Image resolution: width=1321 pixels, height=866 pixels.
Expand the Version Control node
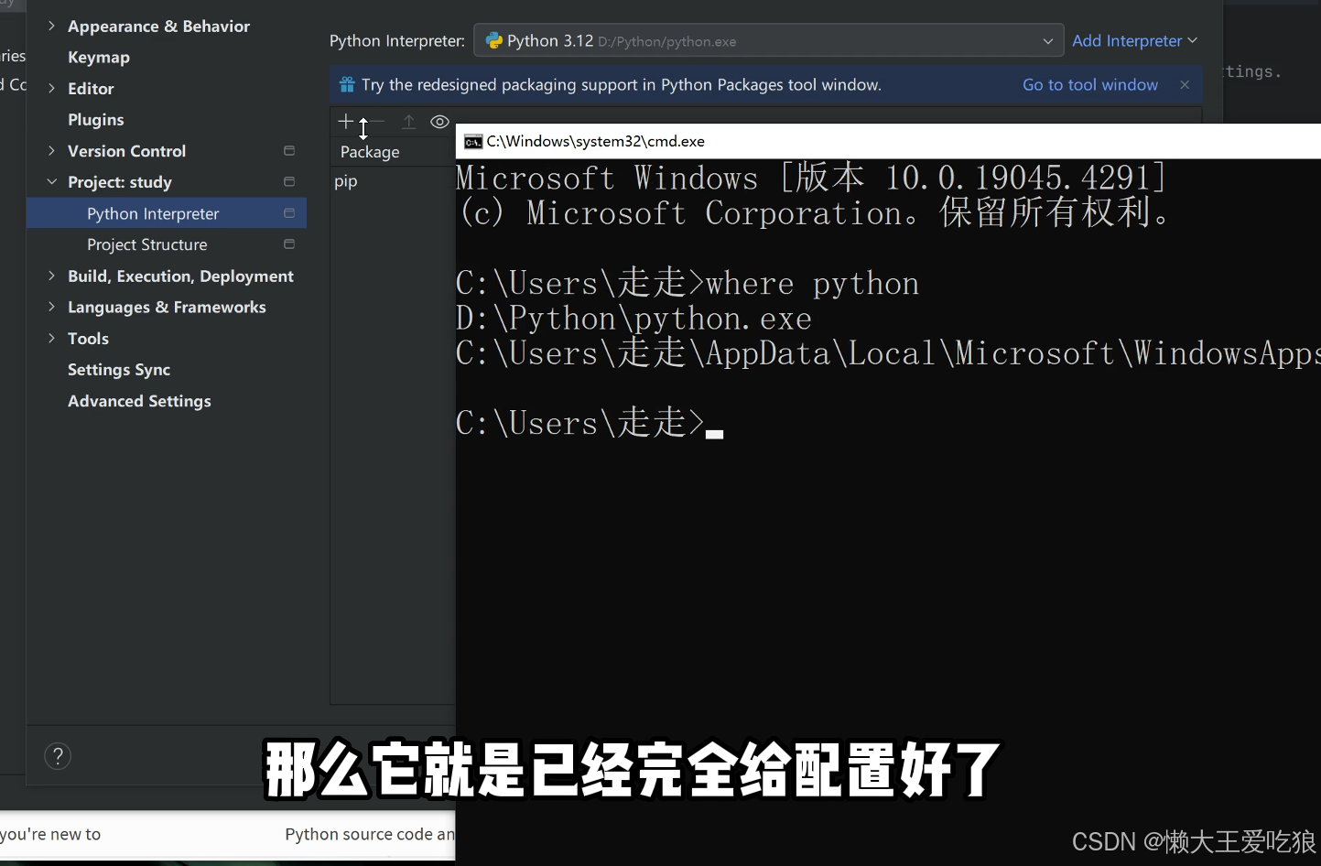coord(51,150)
